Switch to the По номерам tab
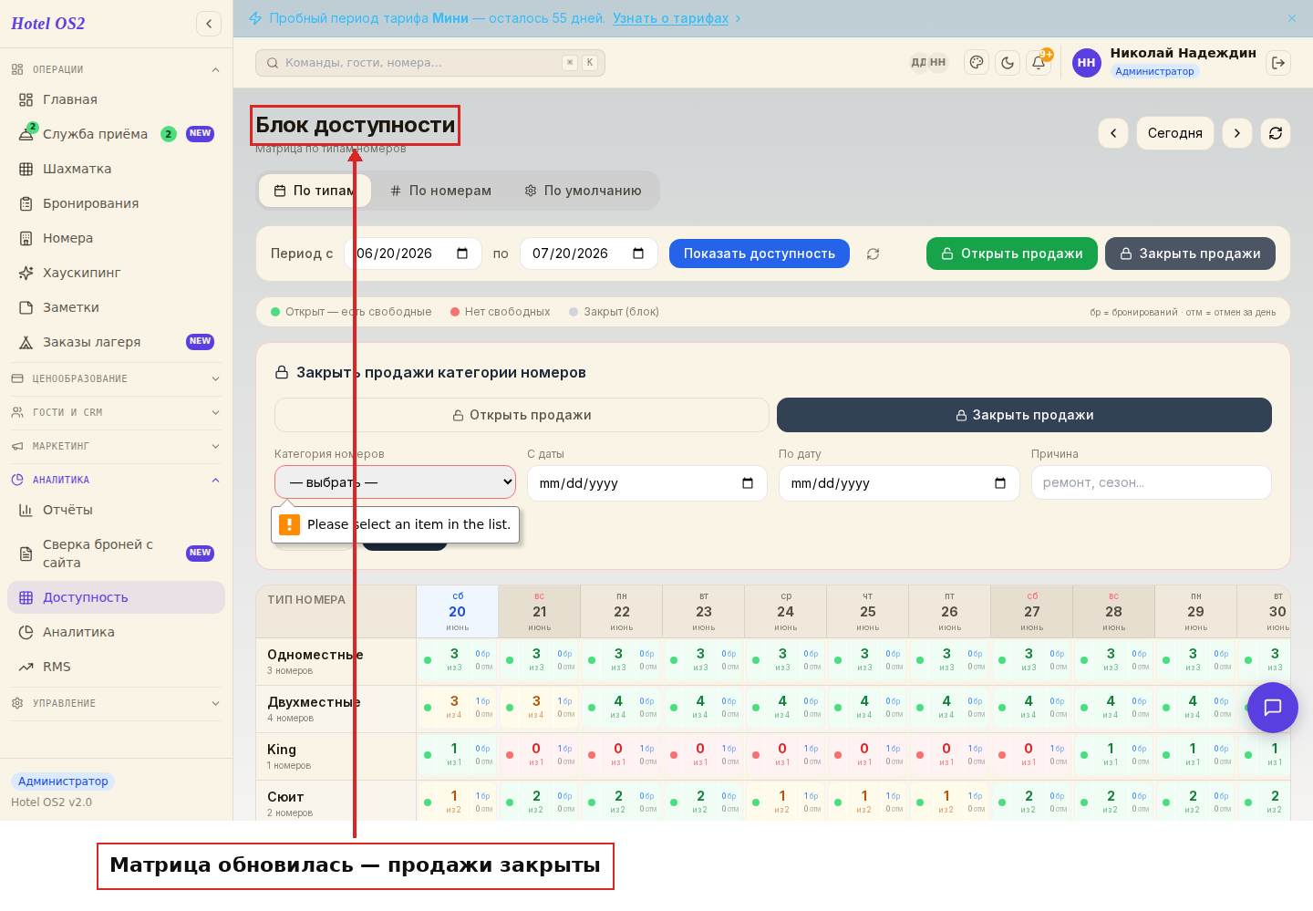 pyautogui.click(x=441, y=191)
